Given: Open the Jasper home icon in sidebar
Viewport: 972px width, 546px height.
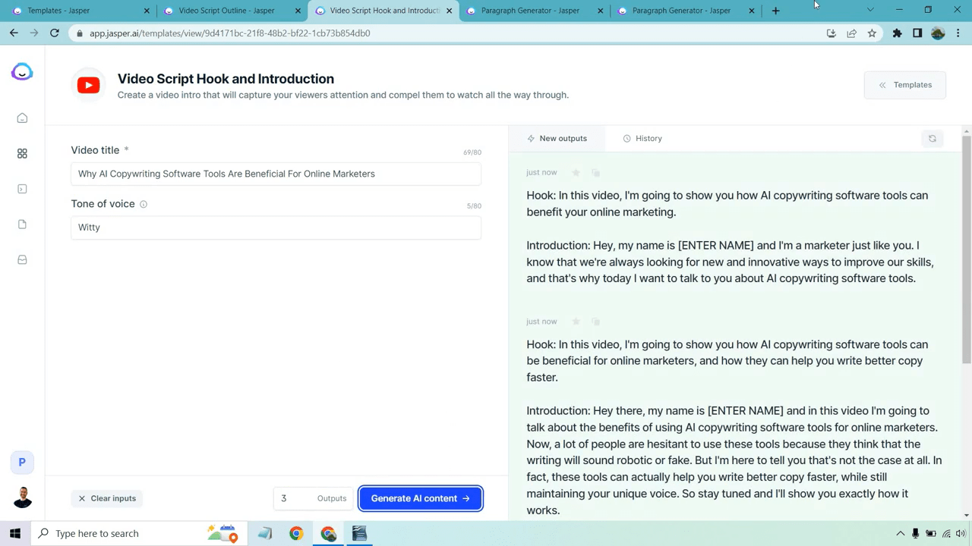Looking at the screenshot, I should [22, 118].
